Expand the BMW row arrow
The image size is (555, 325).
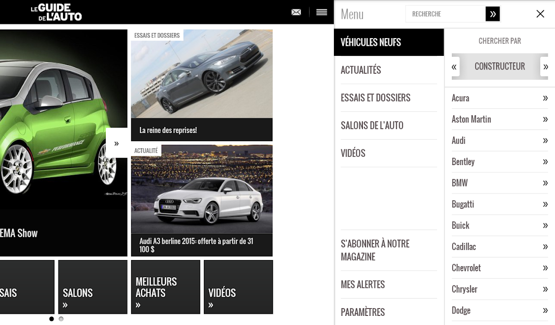[x=545, y=183]
